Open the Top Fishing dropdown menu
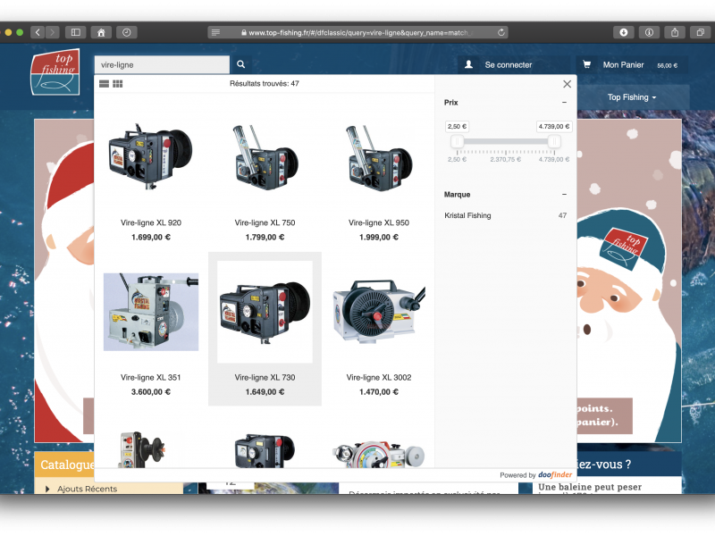 pos(632,97)
